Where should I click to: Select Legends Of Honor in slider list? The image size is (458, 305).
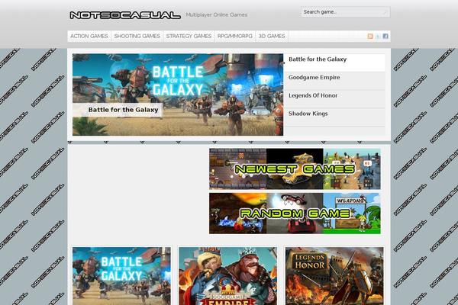(x=334, y=98)
